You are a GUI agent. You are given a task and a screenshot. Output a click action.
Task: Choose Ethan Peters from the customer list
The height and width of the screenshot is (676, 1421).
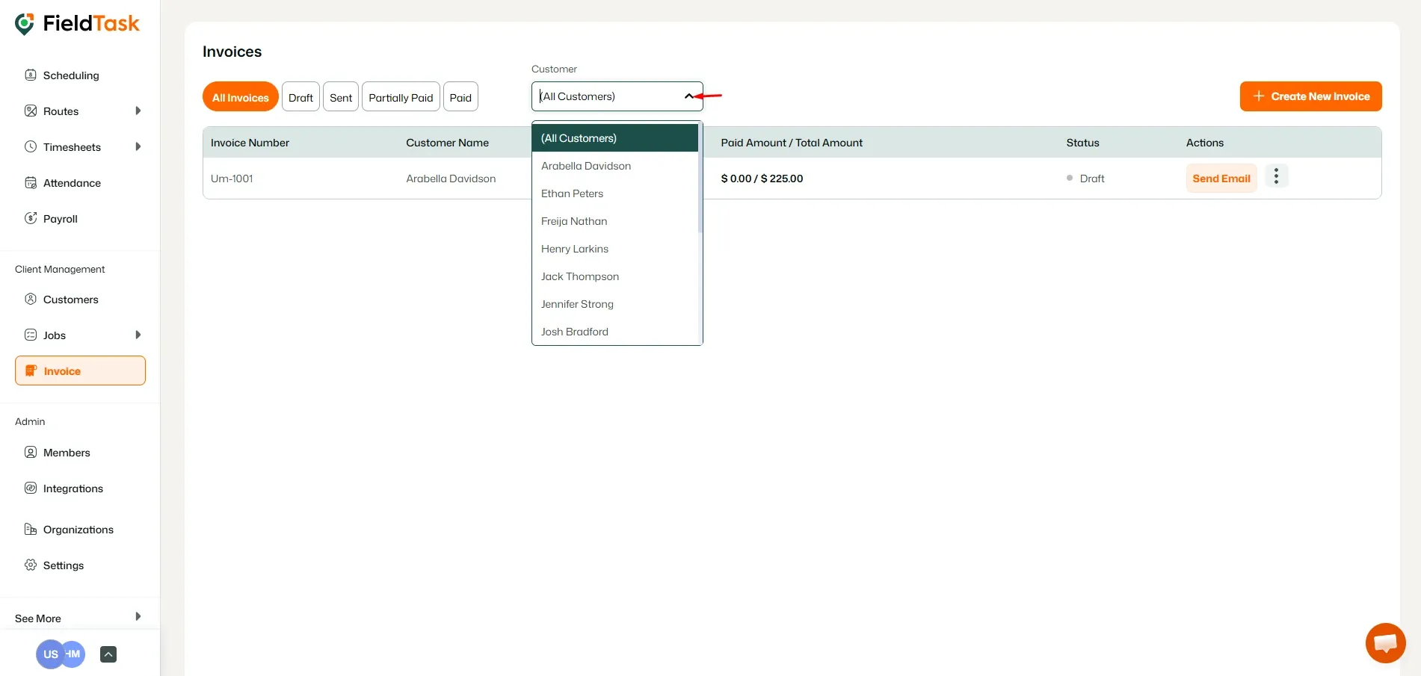click(615, 193)
